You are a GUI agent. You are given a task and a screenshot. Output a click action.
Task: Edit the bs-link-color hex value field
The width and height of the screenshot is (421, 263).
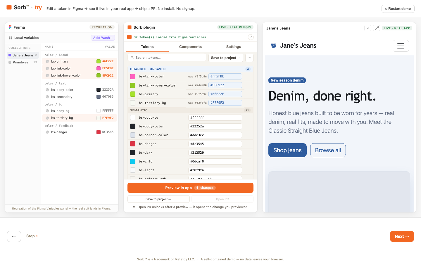225,76
